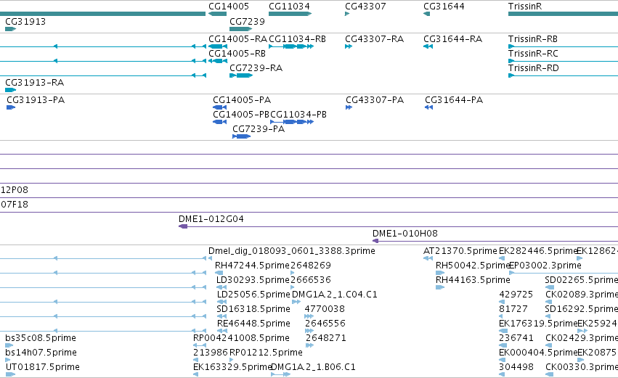
Task: Select transcript CG11034-RB
Action: coord(291,46)
